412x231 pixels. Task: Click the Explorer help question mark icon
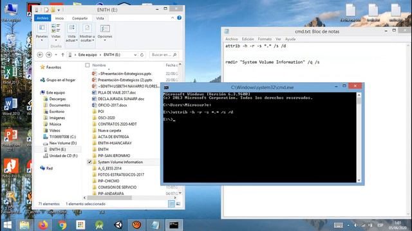(x=179, y=18)
